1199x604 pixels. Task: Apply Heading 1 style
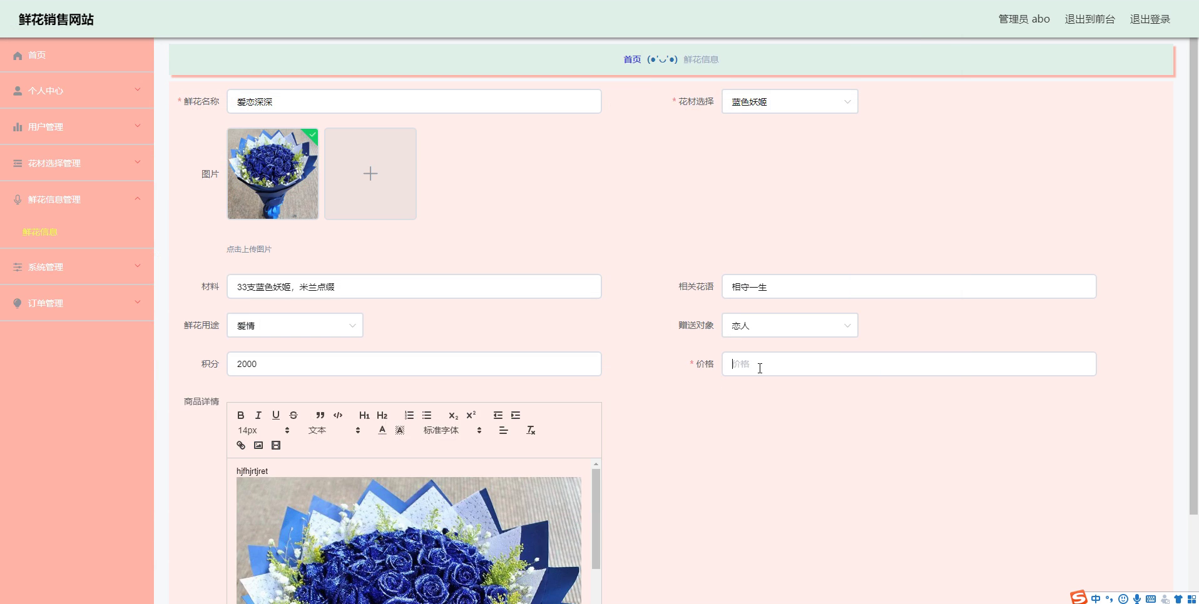[364, 415]
